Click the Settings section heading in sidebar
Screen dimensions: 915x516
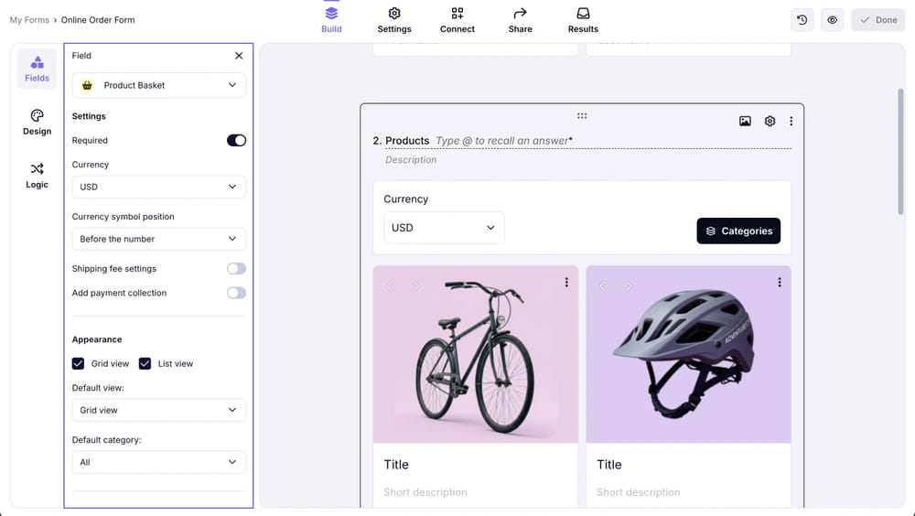point(89,116)
